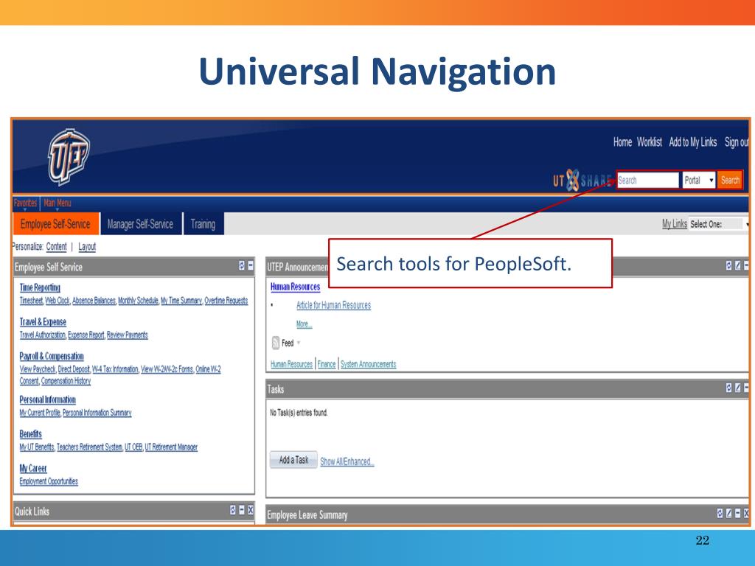The height and width of the screenshot is (566, 755).
Task: Open the Expense Report link
Action: 86,335
